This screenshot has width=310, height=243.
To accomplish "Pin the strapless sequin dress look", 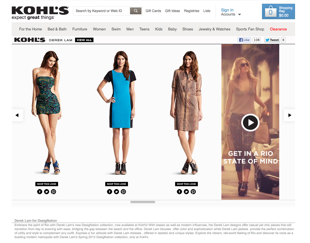I will 53,192.
